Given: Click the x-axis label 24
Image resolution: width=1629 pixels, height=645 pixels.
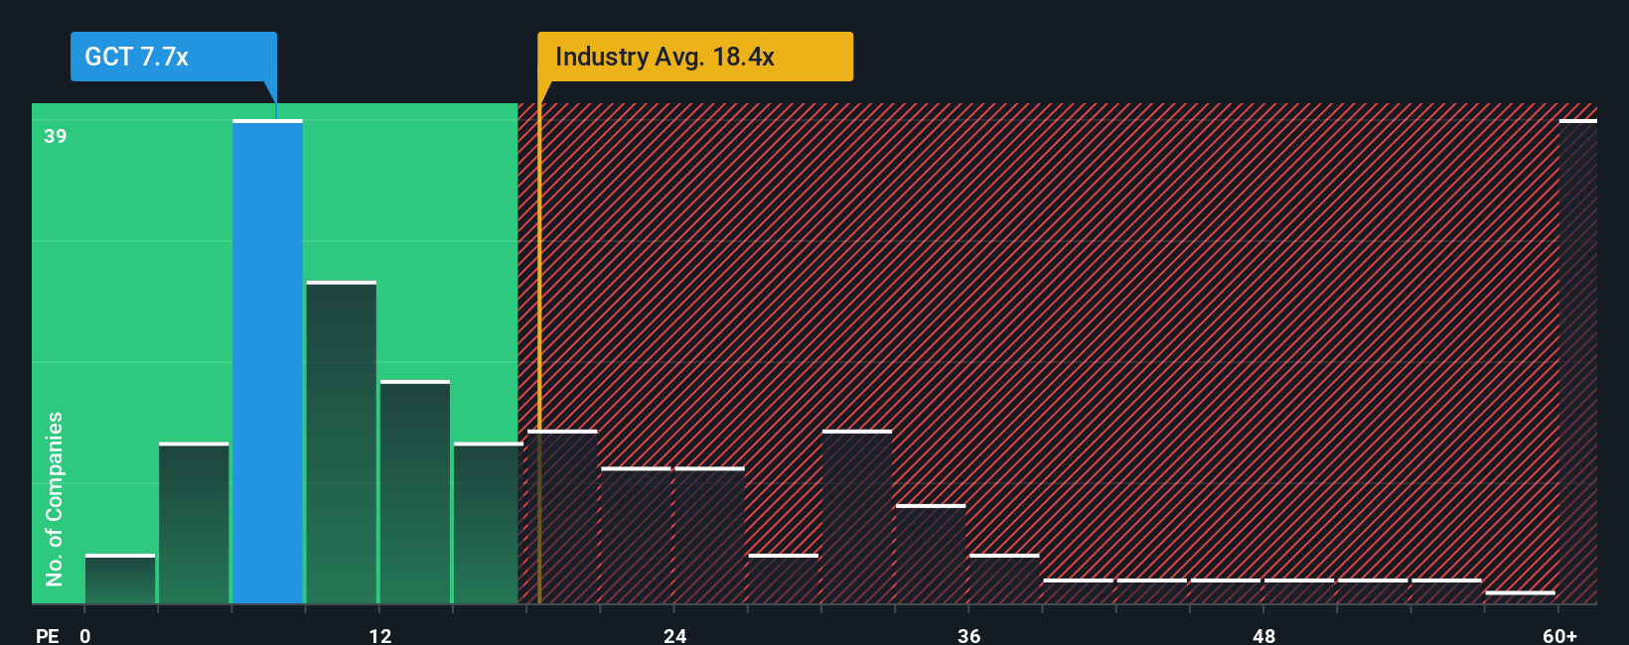Looking at the screenshot, I should [674, 635].
